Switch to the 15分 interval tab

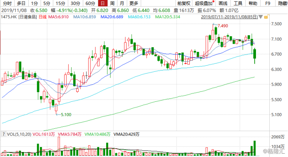coord(60,3)
